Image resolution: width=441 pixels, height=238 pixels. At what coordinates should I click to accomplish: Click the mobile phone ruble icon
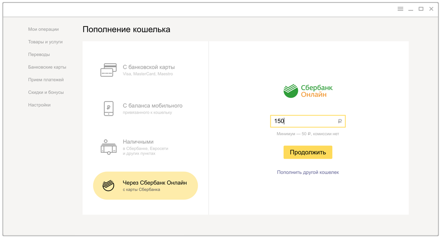click(x=109, y=108)
